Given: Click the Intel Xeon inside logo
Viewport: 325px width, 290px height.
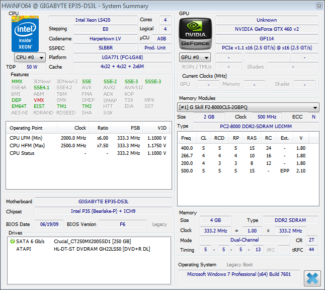Looking at the screenshot, I should point(25,34).
